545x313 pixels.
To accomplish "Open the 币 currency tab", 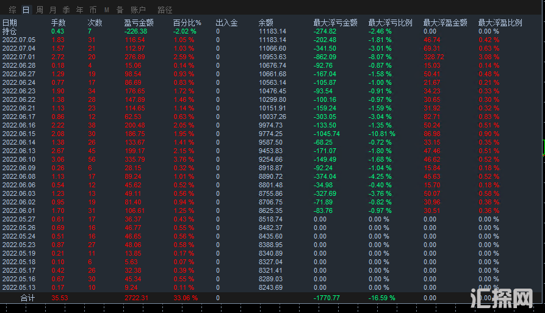I will (x=93, y=10).
